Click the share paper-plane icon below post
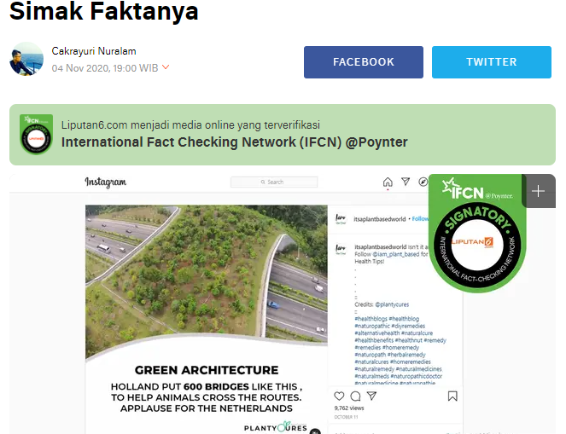The width and height of the screenshot is (566, 434). 372,396
